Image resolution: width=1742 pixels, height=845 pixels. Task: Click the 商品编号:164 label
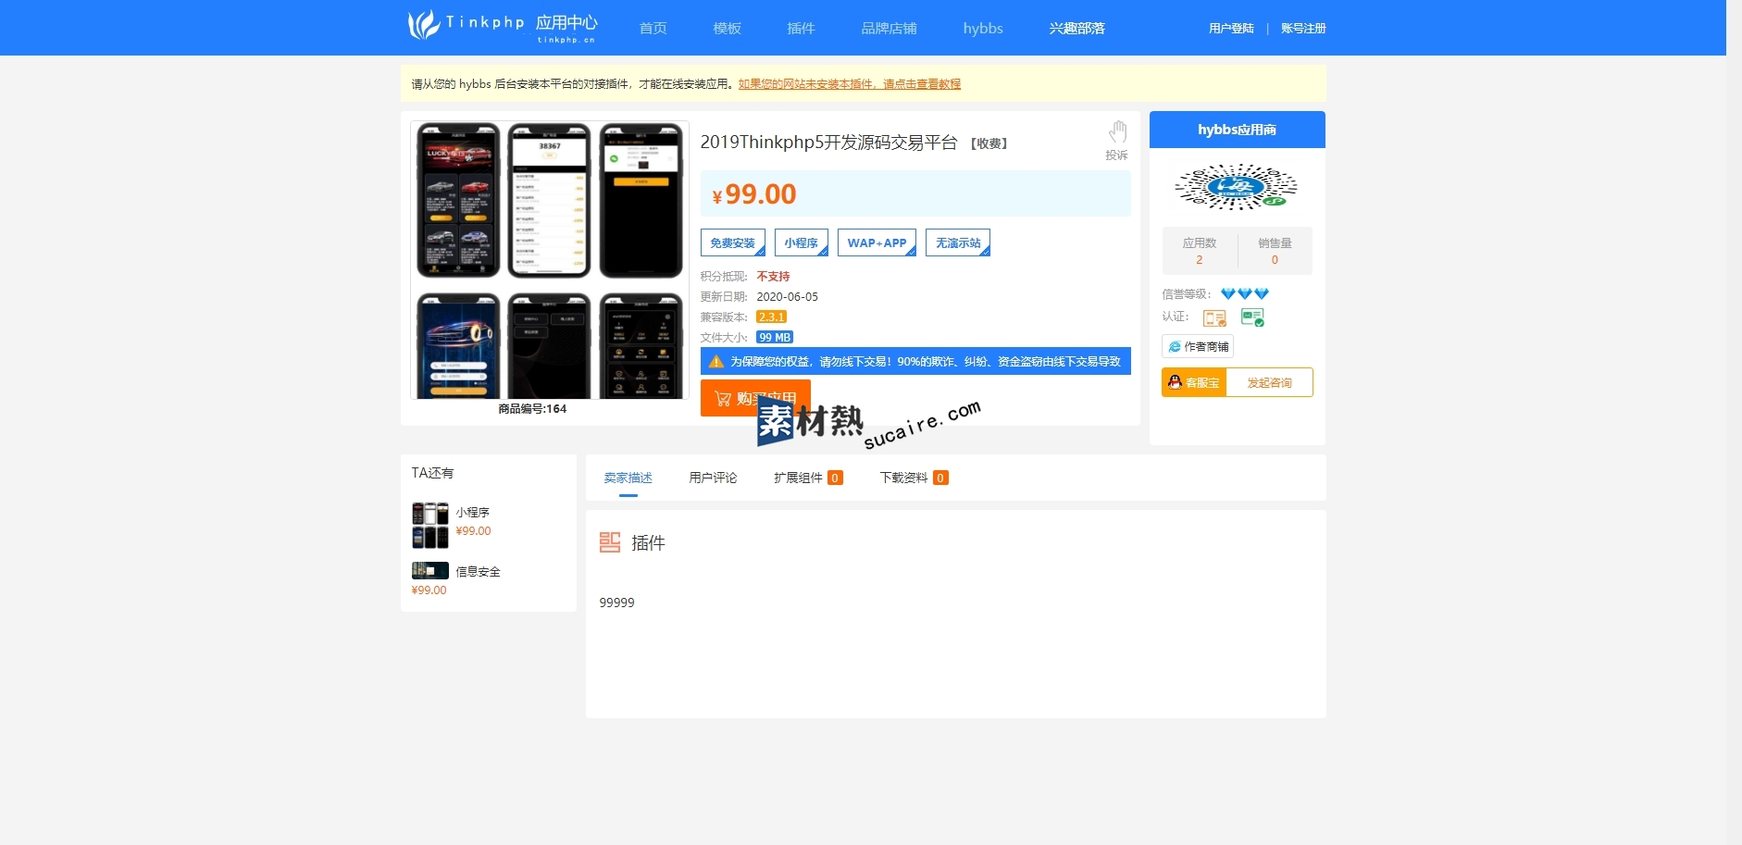tap(532, 408)
